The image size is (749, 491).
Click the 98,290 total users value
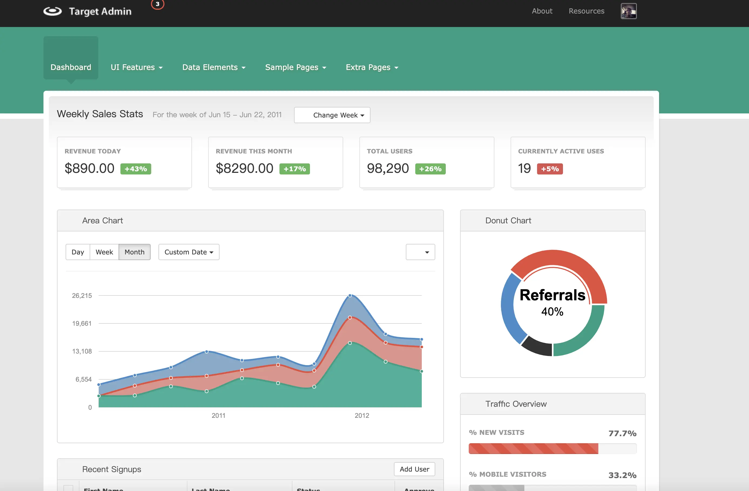(388, 168)
